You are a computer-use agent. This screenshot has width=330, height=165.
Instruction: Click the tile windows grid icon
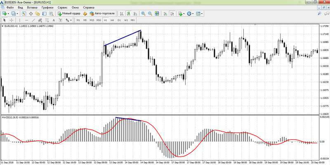tap(156, 14)
